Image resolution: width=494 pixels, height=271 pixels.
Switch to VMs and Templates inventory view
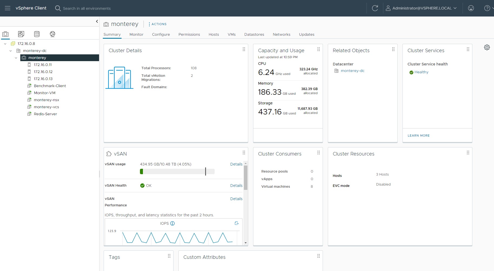(x=21, y=34)
